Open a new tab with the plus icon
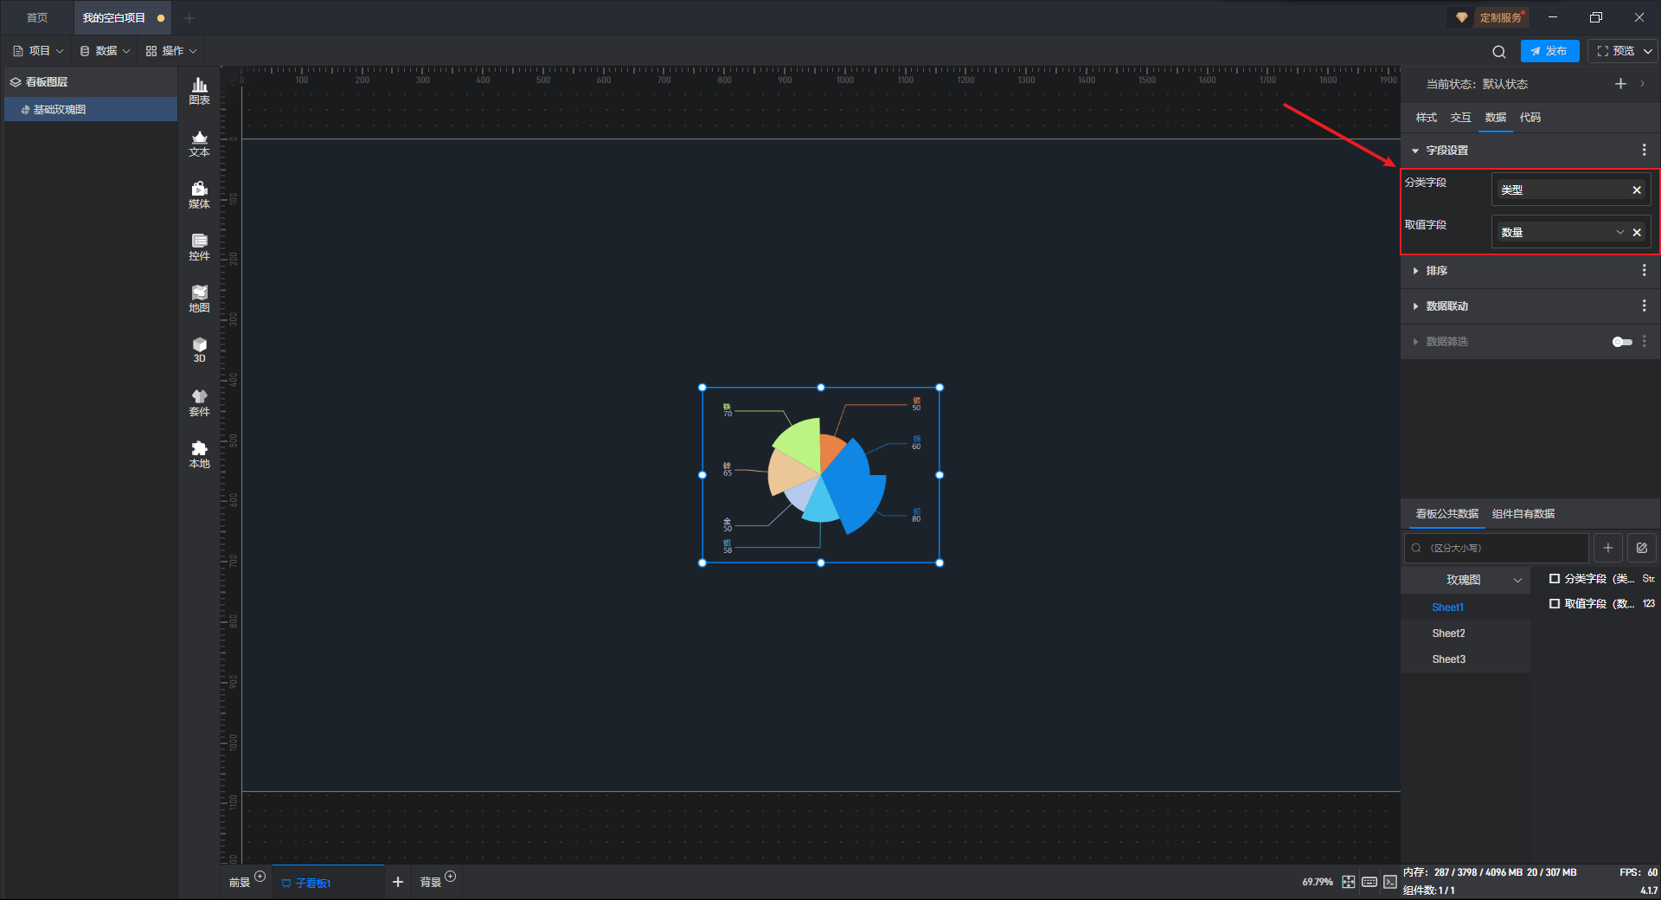This screenshot has width=1661, height=900. coord(189,18)
